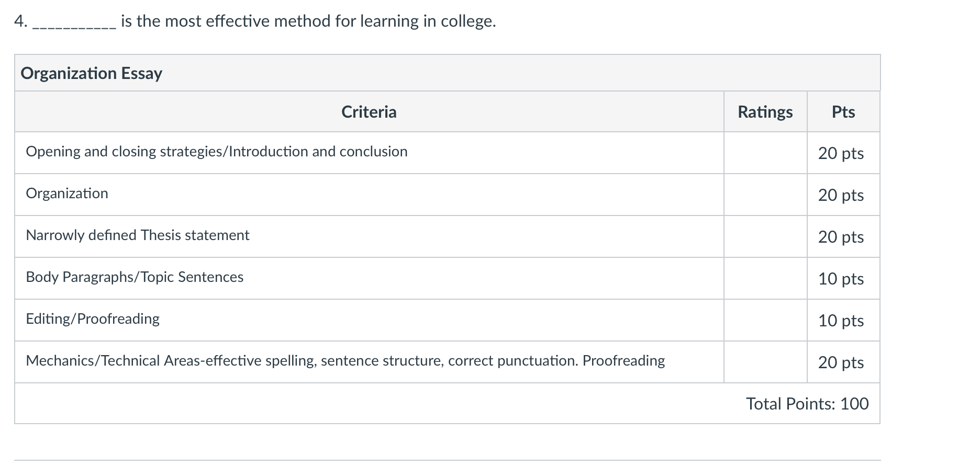Click the 20 pts value for Mechanics

[841, 362]
